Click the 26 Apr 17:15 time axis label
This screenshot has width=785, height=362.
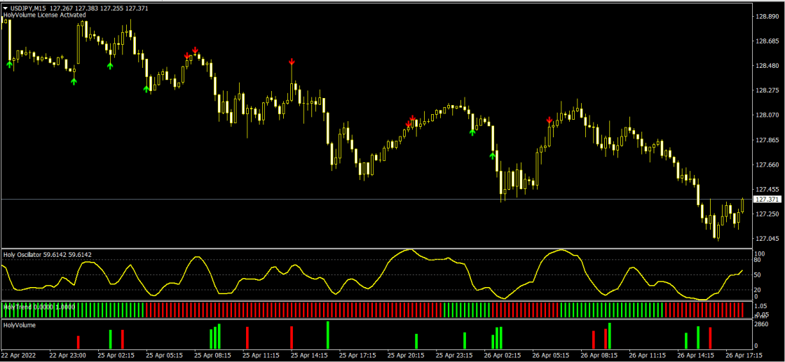(x=746, y=356)
